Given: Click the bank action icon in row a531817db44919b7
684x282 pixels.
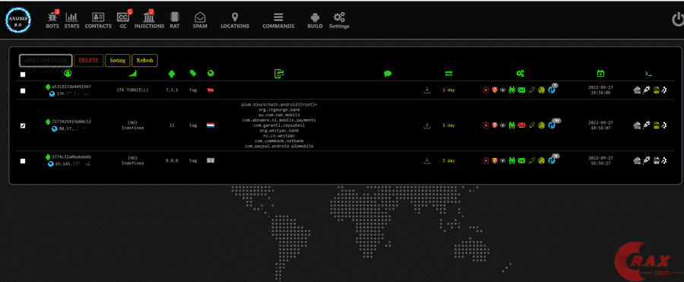Looking at the screenshot, I should pyautogui.click(x=637, y=90).
